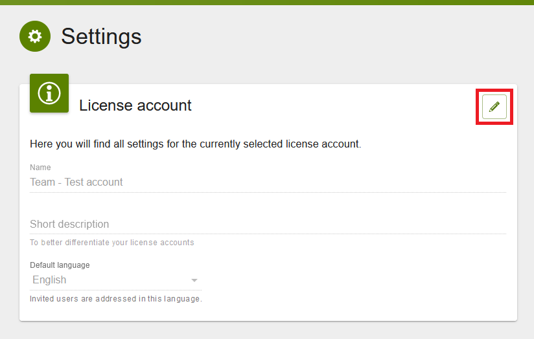
Task: Click the Name field label
Action: pos(40,168)
